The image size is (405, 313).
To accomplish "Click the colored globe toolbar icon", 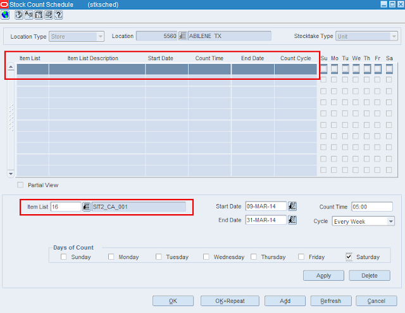I will [5, 15].
